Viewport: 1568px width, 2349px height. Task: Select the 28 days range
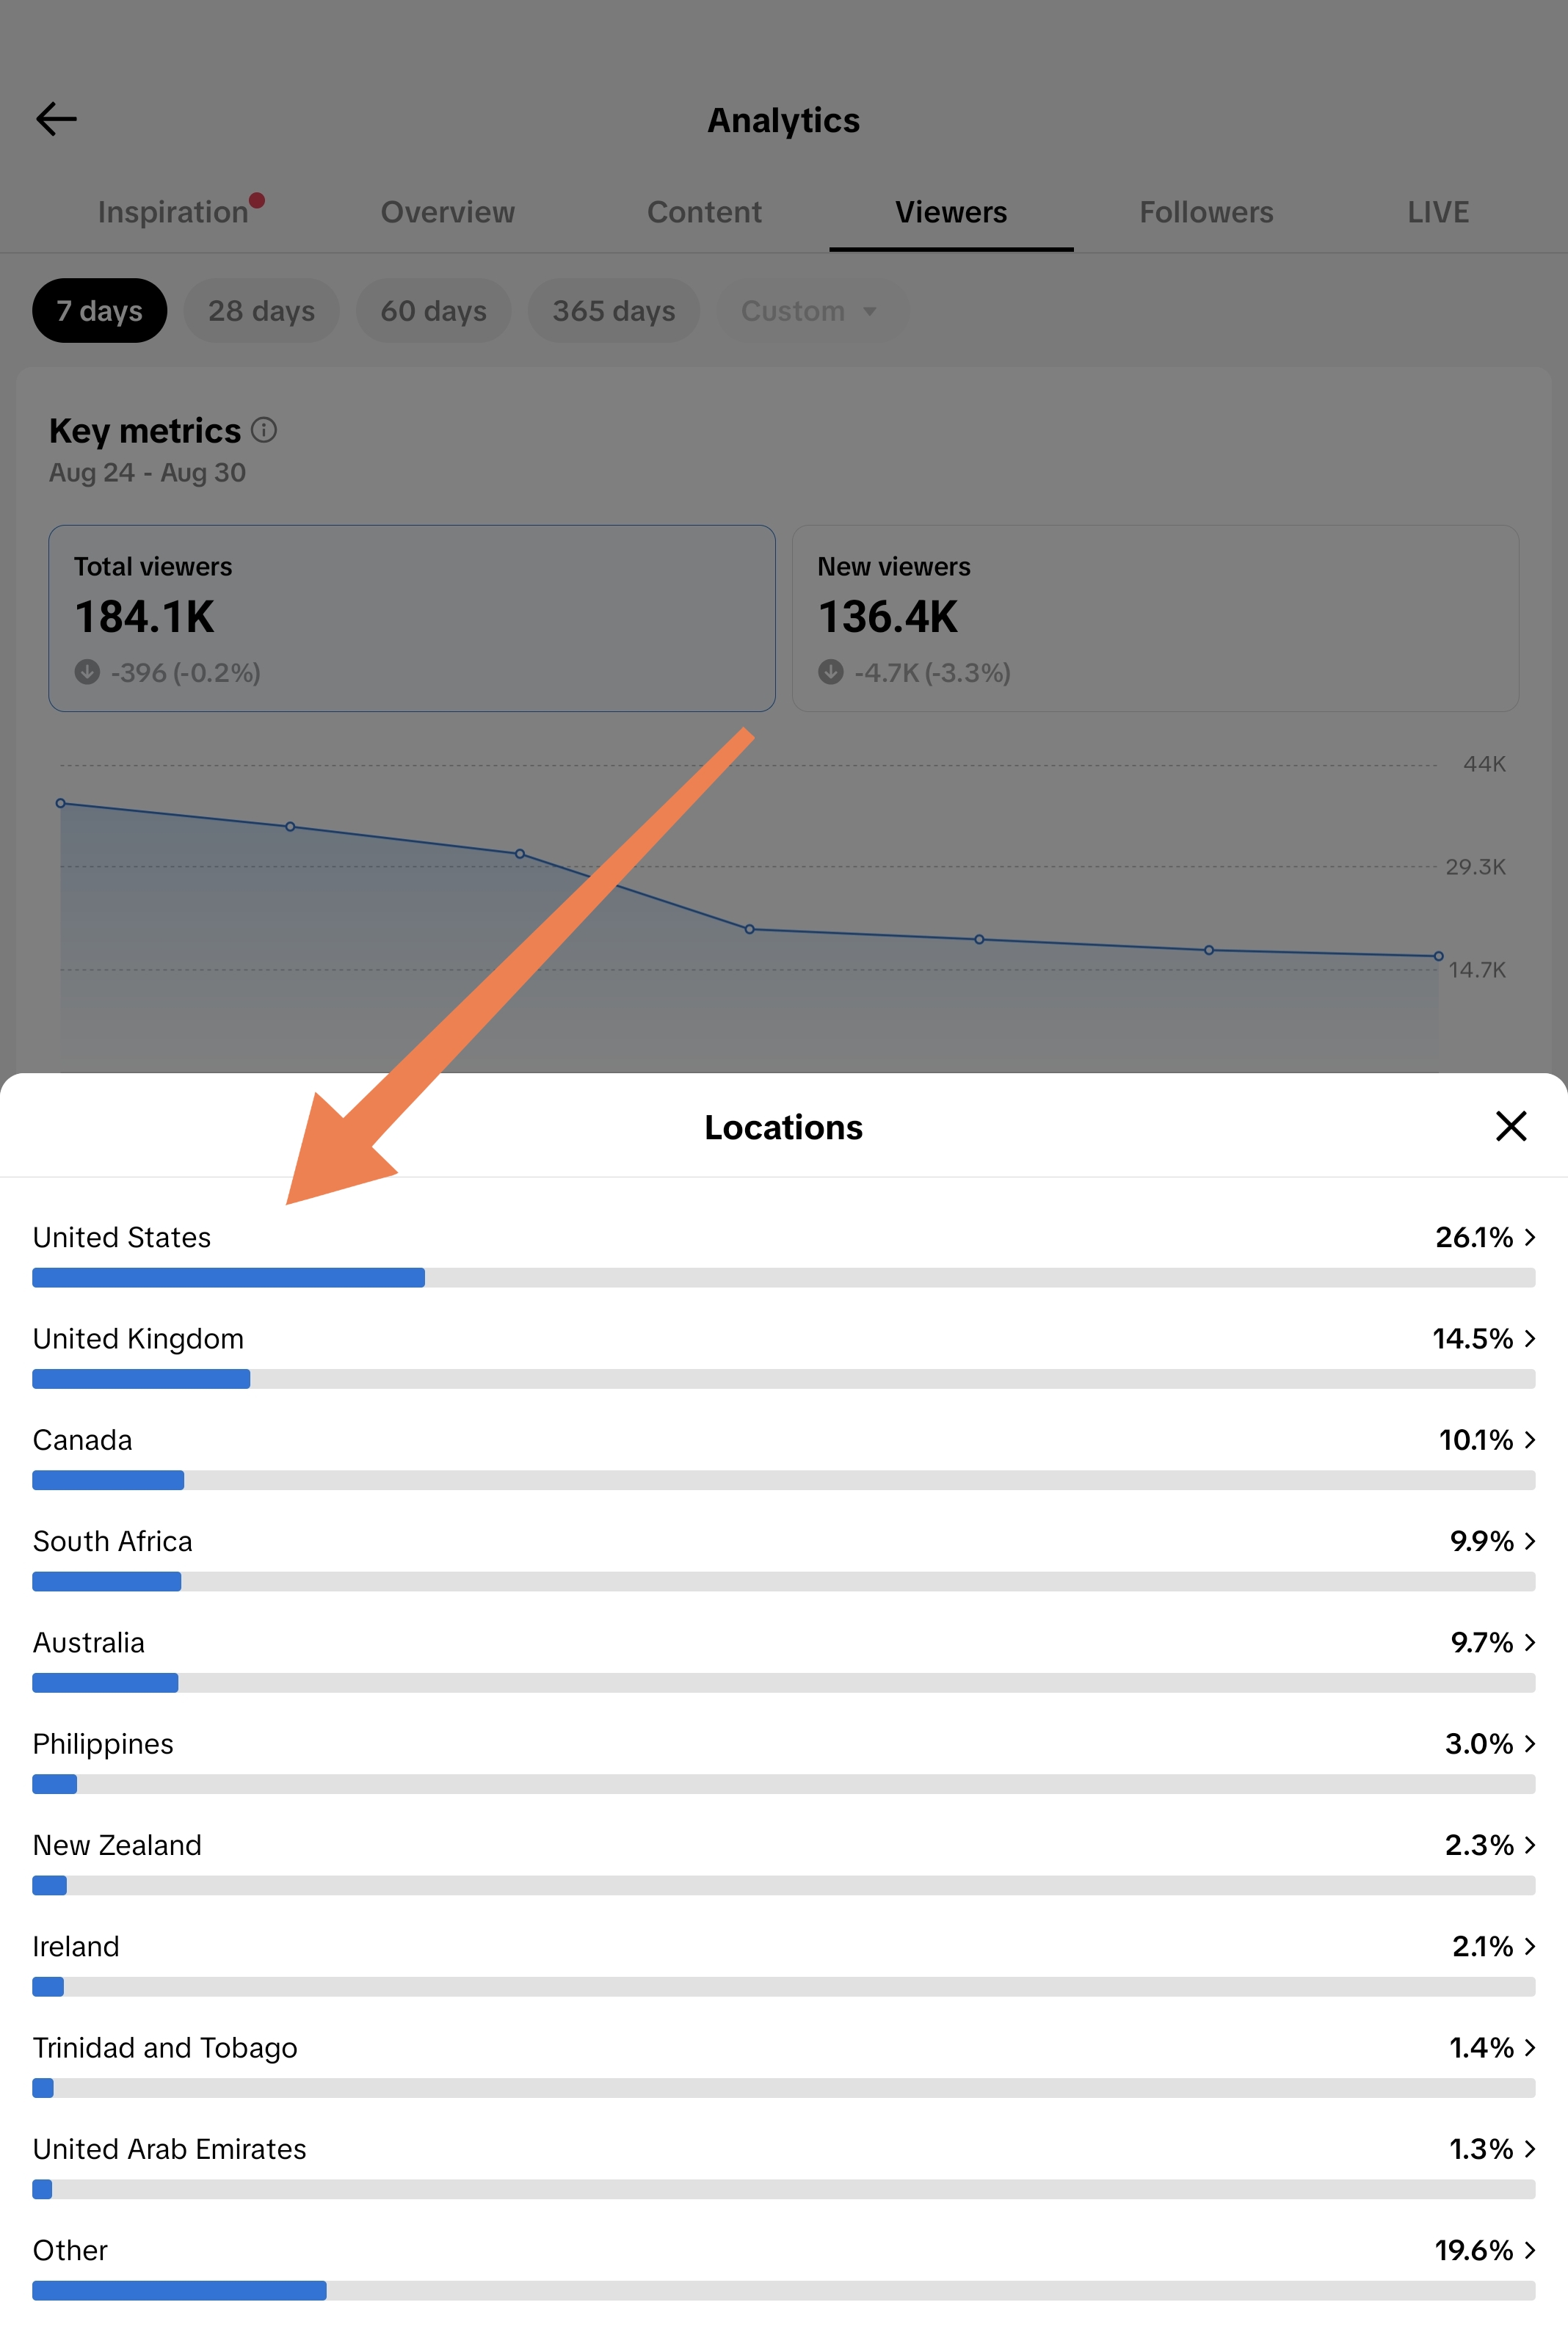pyautogui.click(x=261, y=311)
